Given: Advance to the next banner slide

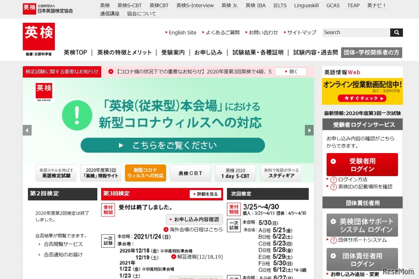Looking at the screenshot, I should click(x=309, y=130).
